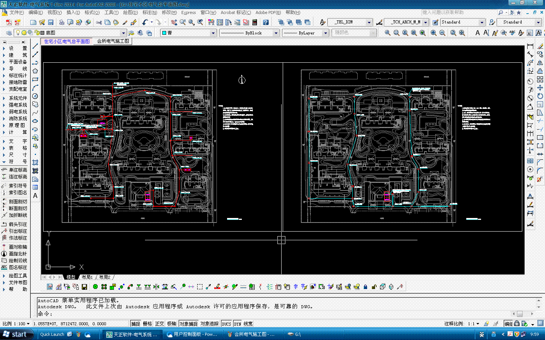Toggle DUCS in status bar
Screen dimensions: 545x340
tap(226, 324)
